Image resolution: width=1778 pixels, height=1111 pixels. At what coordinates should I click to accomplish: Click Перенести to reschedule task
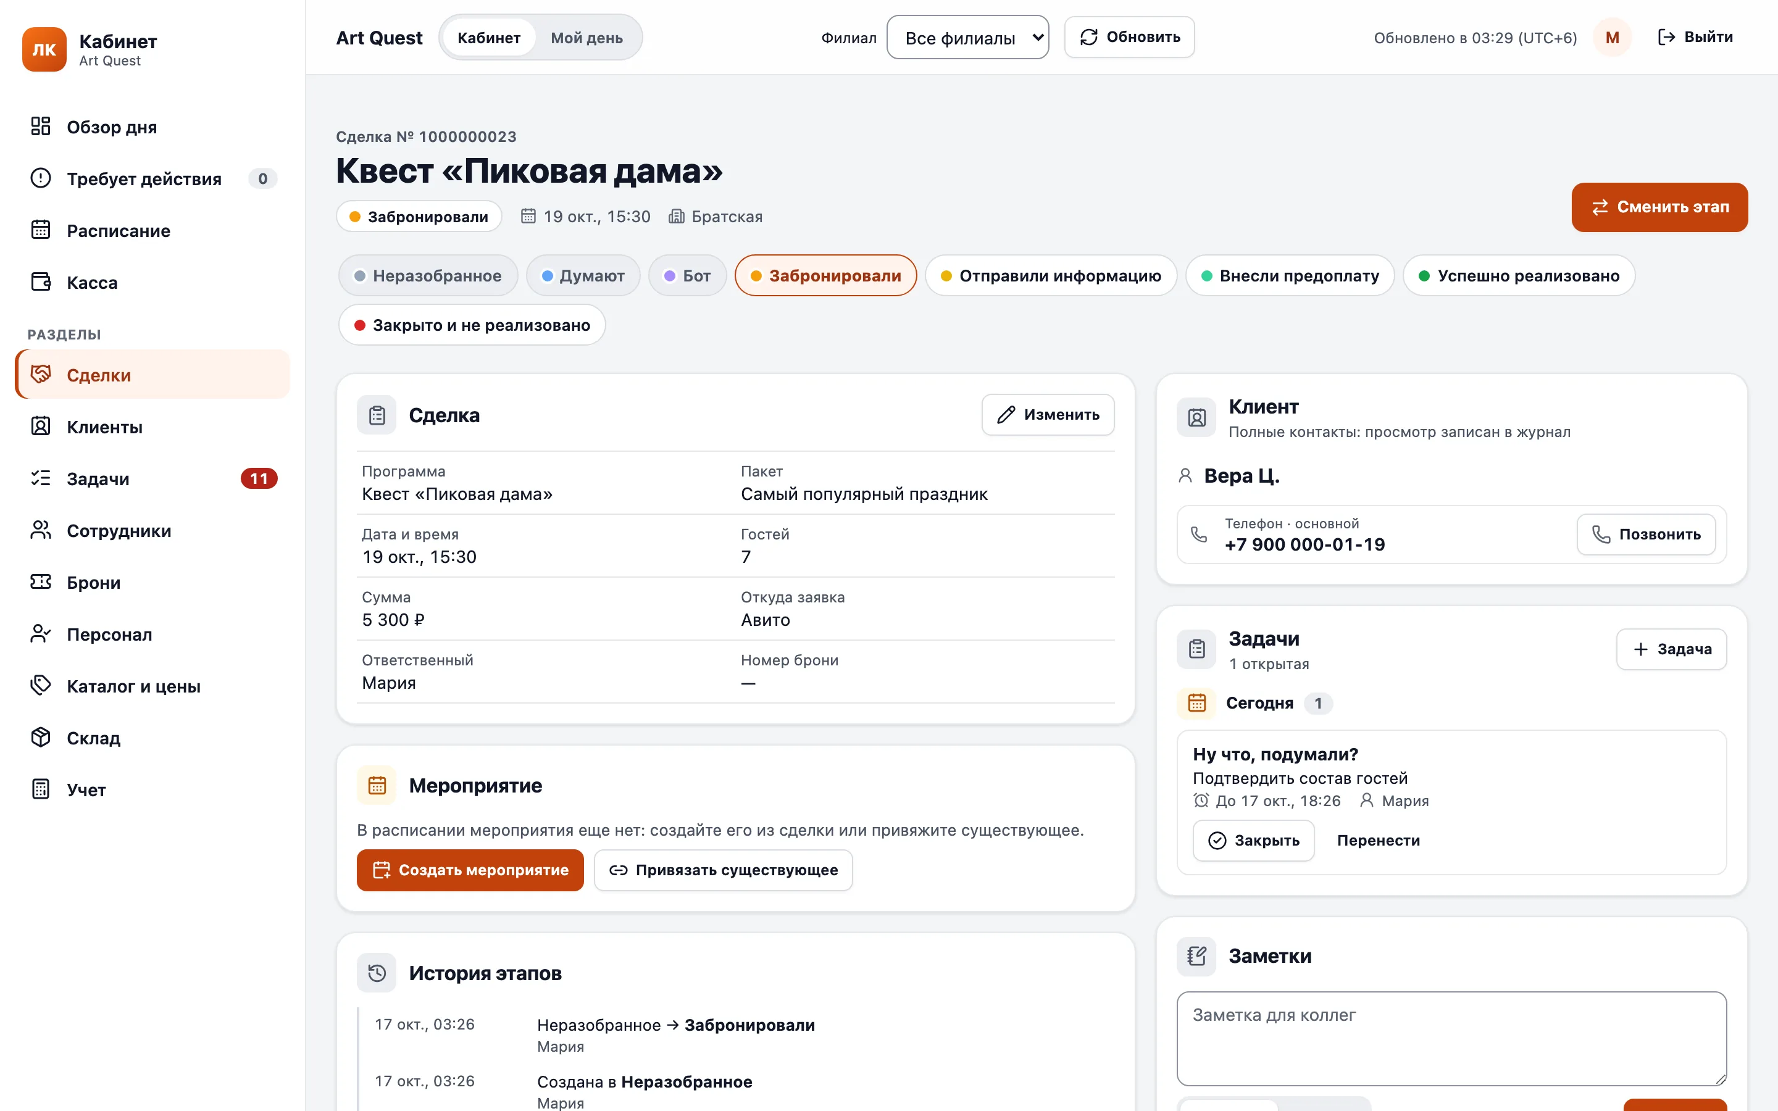point(1379,841)
